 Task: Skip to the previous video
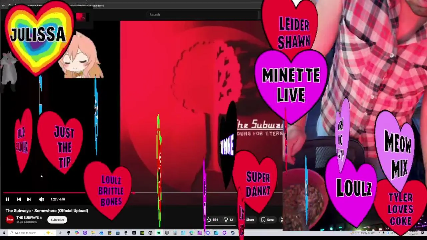(x=19, y=199)
